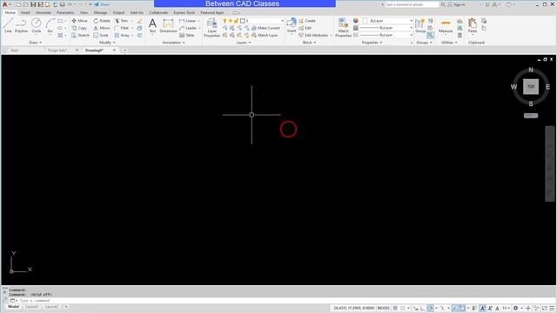This screenshot has height=313, width=557.
Task: Expand the Annotation panel
Action: point(173,43)
